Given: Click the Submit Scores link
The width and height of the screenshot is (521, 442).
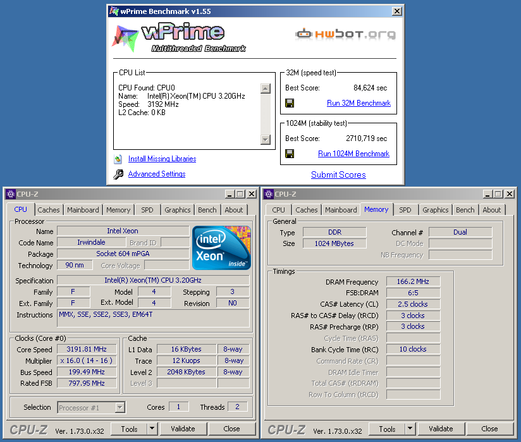Looking at the screenshot, I should coord(338,175).
